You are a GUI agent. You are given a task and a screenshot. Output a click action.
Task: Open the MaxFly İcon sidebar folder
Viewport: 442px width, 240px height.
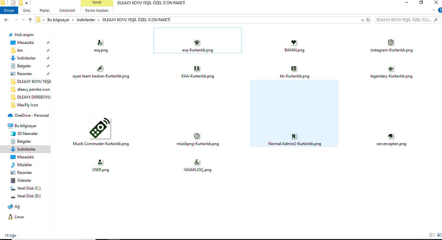[x=28, y=105]
